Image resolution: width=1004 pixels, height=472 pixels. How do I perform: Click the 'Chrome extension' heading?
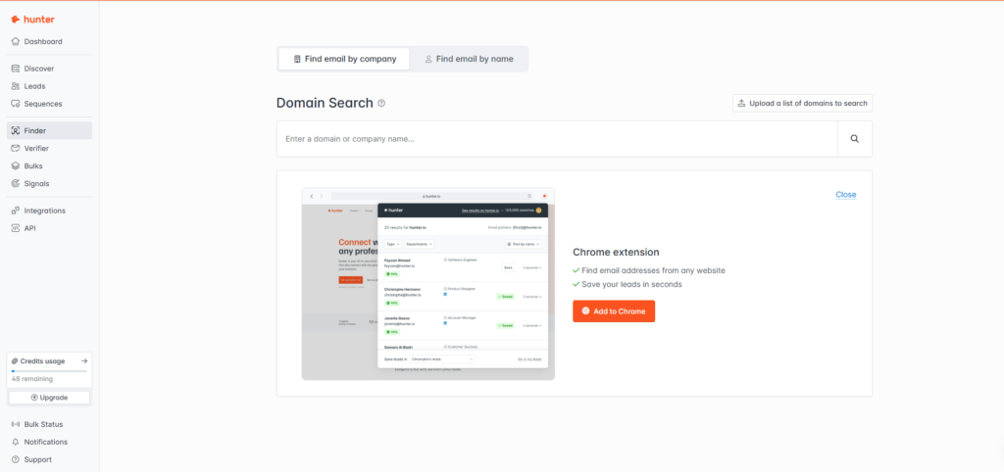point(616,252)
